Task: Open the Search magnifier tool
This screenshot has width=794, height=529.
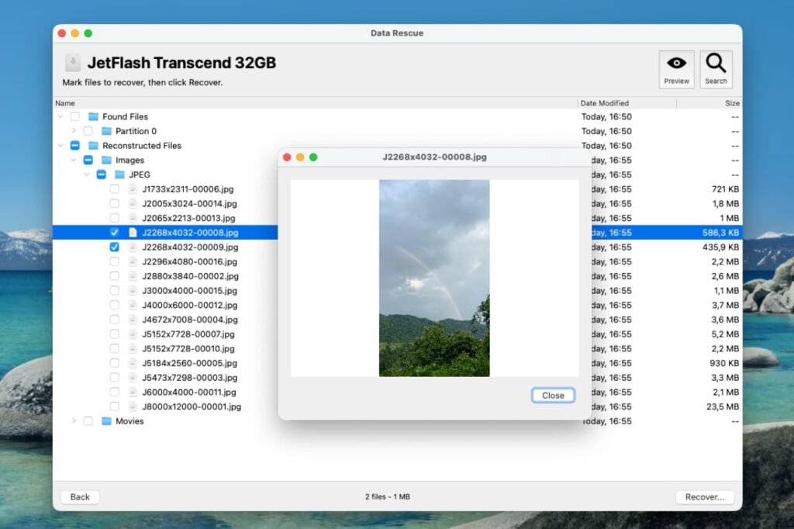Action: click(x=716, y=69)
